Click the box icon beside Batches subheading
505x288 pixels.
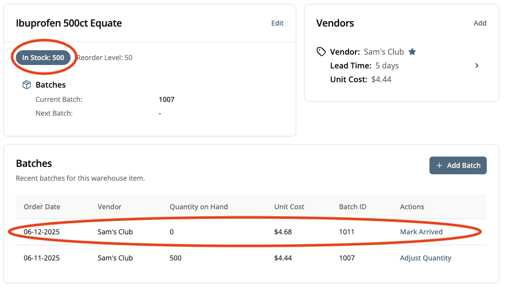pyautogui.click(x=27, y=85)
